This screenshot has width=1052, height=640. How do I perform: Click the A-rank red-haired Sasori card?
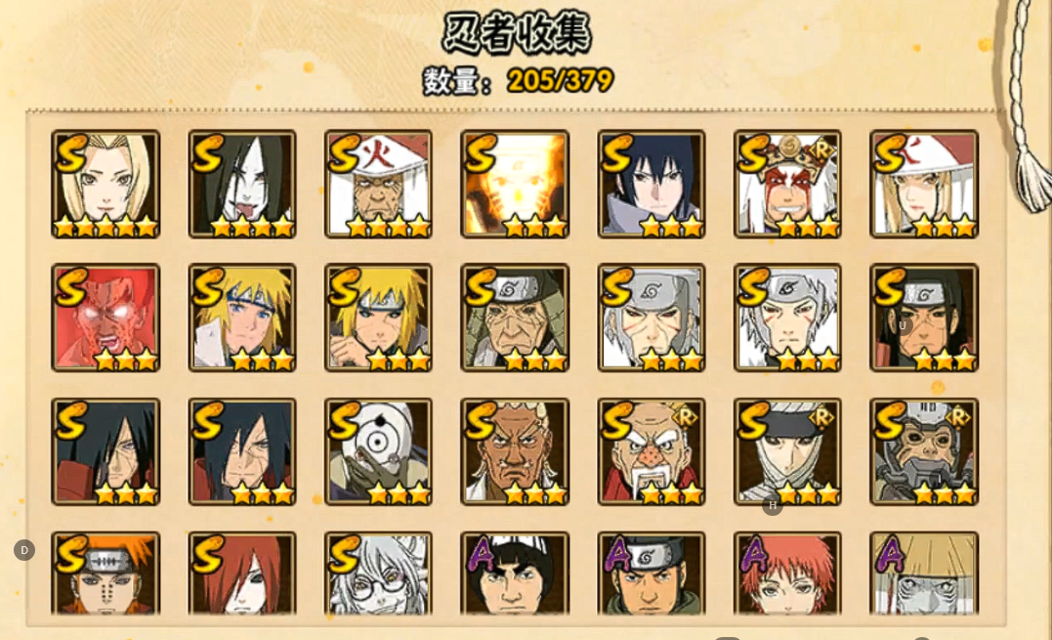[x=787, y=574]
